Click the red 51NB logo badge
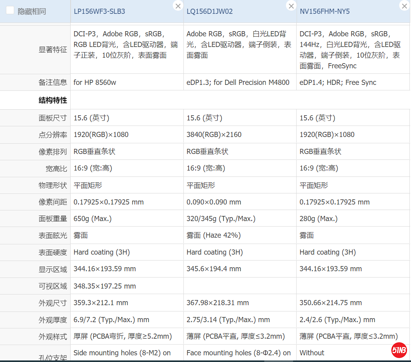Screen dimensions: 411x362 399,350
